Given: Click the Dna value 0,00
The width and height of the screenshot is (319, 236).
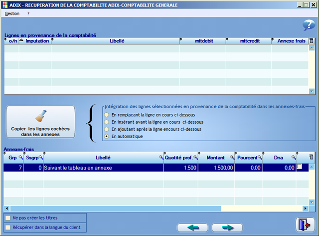Looking at the screenshot, I should coord(279,167).
